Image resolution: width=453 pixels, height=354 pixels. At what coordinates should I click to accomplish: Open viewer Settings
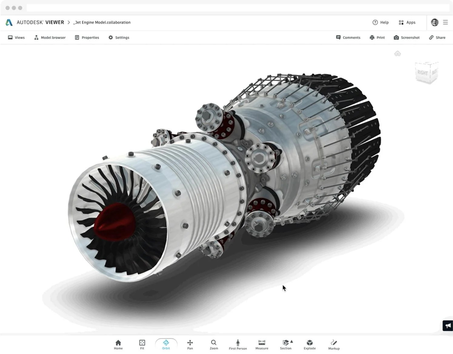119,37
